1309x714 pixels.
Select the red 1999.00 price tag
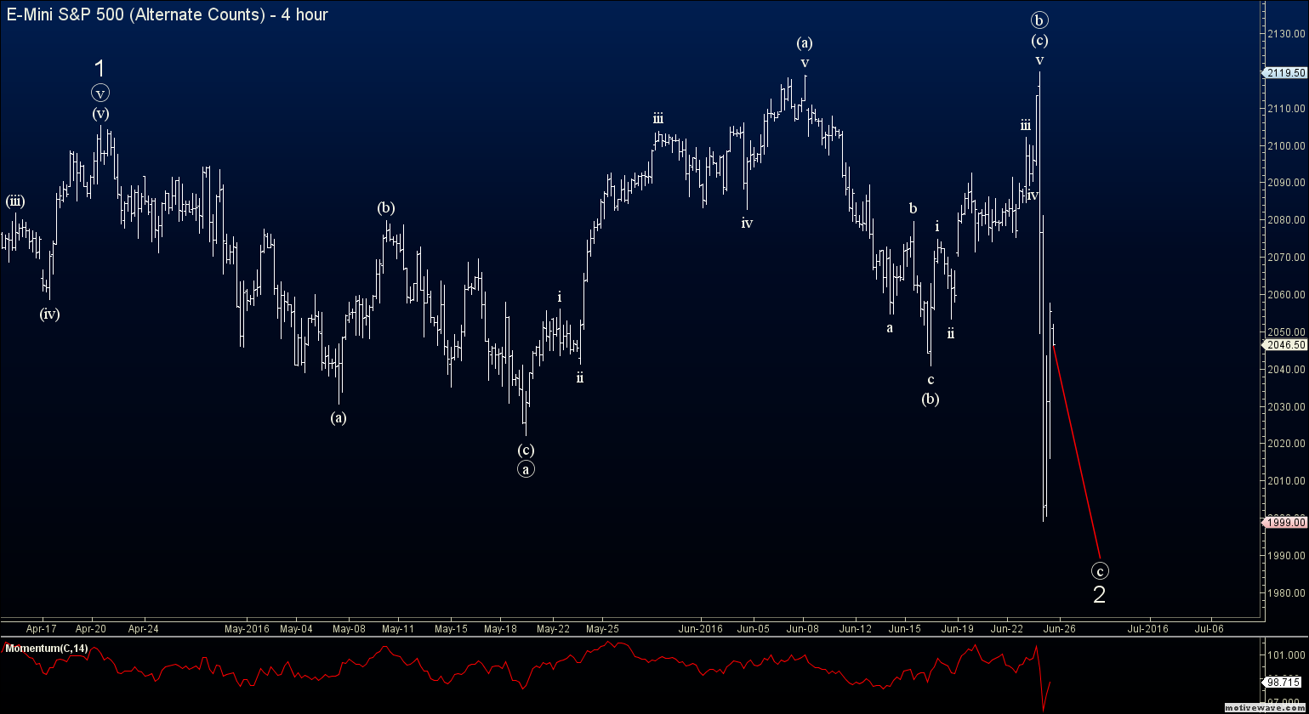[x=1286, y=523]
